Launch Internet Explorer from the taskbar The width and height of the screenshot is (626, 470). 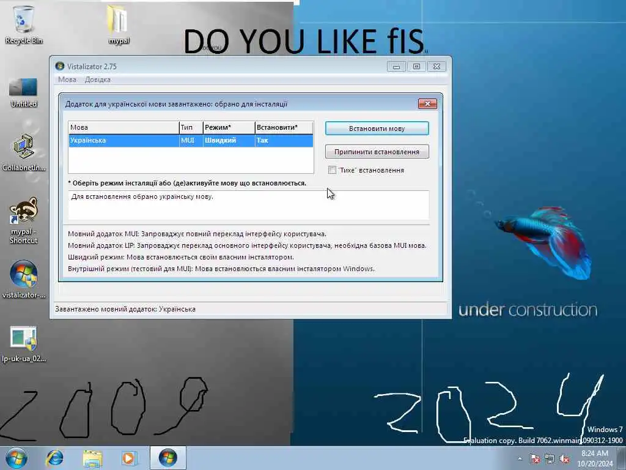[54, 458]
